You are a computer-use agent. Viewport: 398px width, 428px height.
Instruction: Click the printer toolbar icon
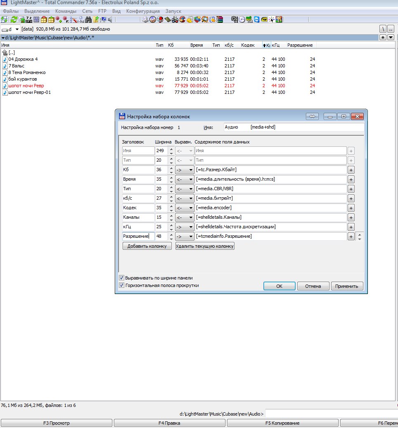pyautogui.click(x=175, y=19)
